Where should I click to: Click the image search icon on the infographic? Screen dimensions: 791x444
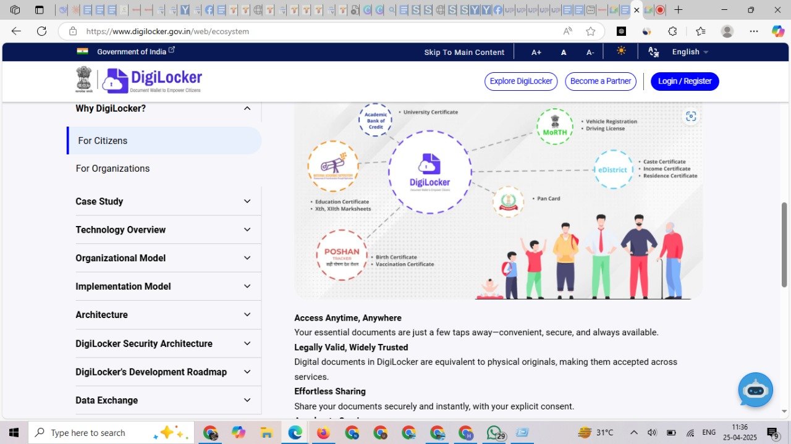point(691,116)
